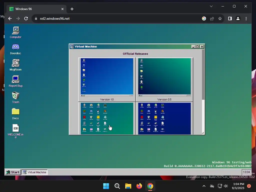
Task: Open the Report Bug shortcut
Action: pos(15,81)
